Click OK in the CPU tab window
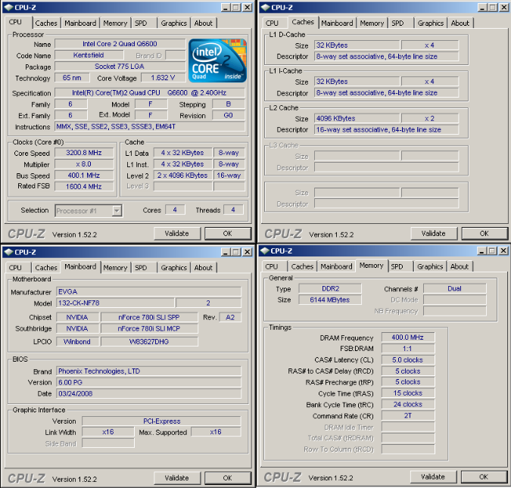Image resolution: width=511 pixels, height=488 pixels. tap(227, 234)
